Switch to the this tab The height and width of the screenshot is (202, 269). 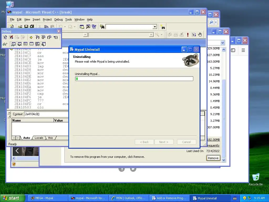pyautogui.click(x=50, y=138)
